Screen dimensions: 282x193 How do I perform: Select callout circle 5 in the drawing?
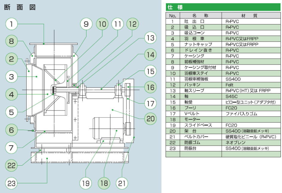(x=12, y=112)
